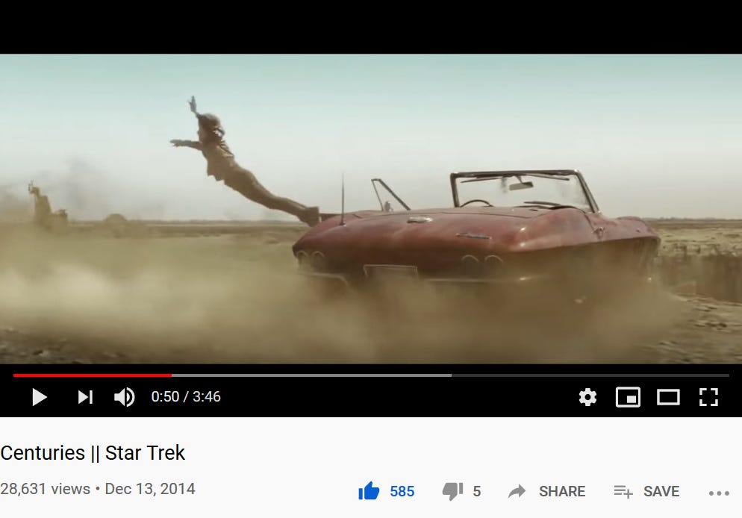Like the video with thumbs up
Screen dimensions: 742x518
point(369,491)
